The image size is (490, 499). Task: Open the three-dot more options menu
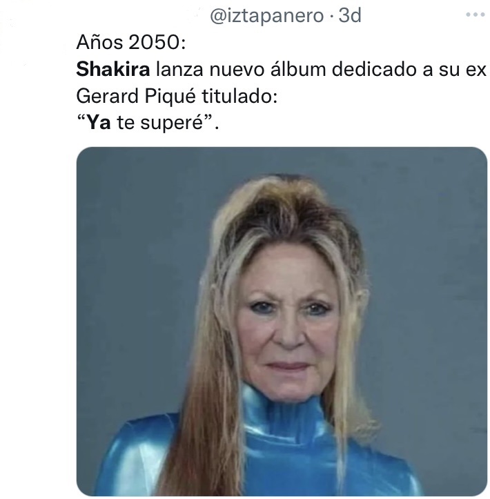click(476, 14)
